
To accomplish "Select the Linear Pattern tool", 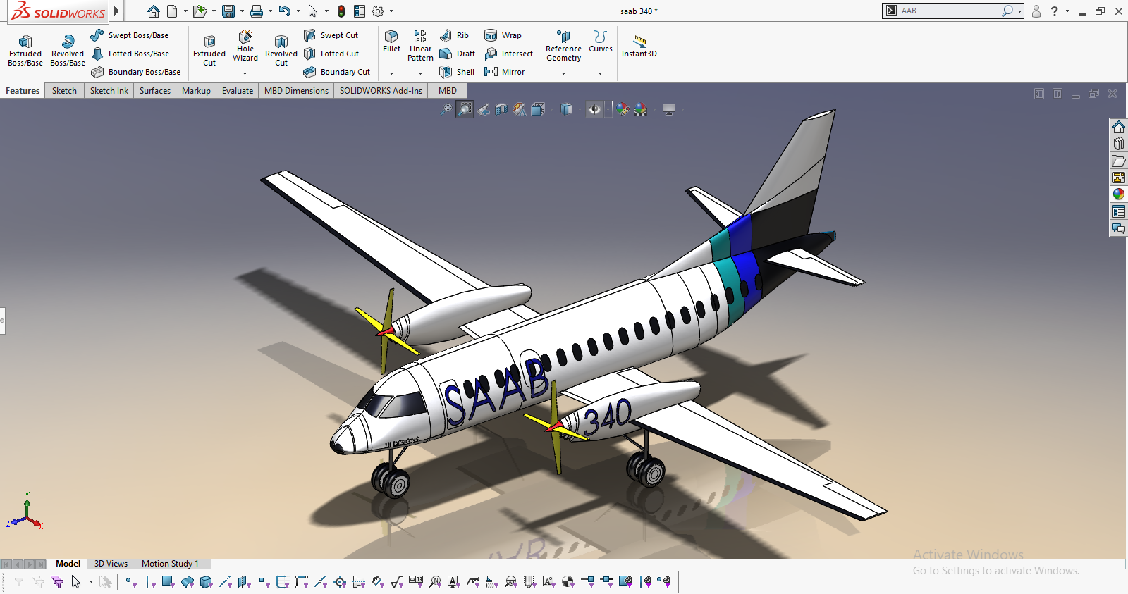I will pos(420,46).
